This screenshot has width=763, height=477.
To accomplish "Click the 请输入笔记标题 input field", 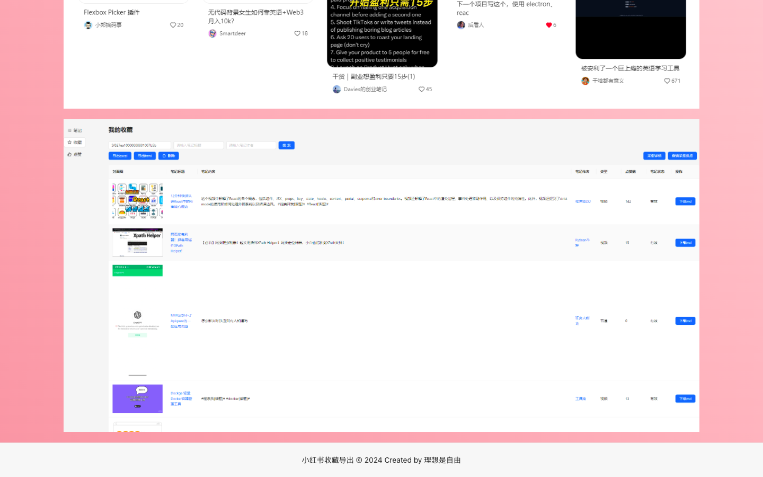I will point(199,145).
